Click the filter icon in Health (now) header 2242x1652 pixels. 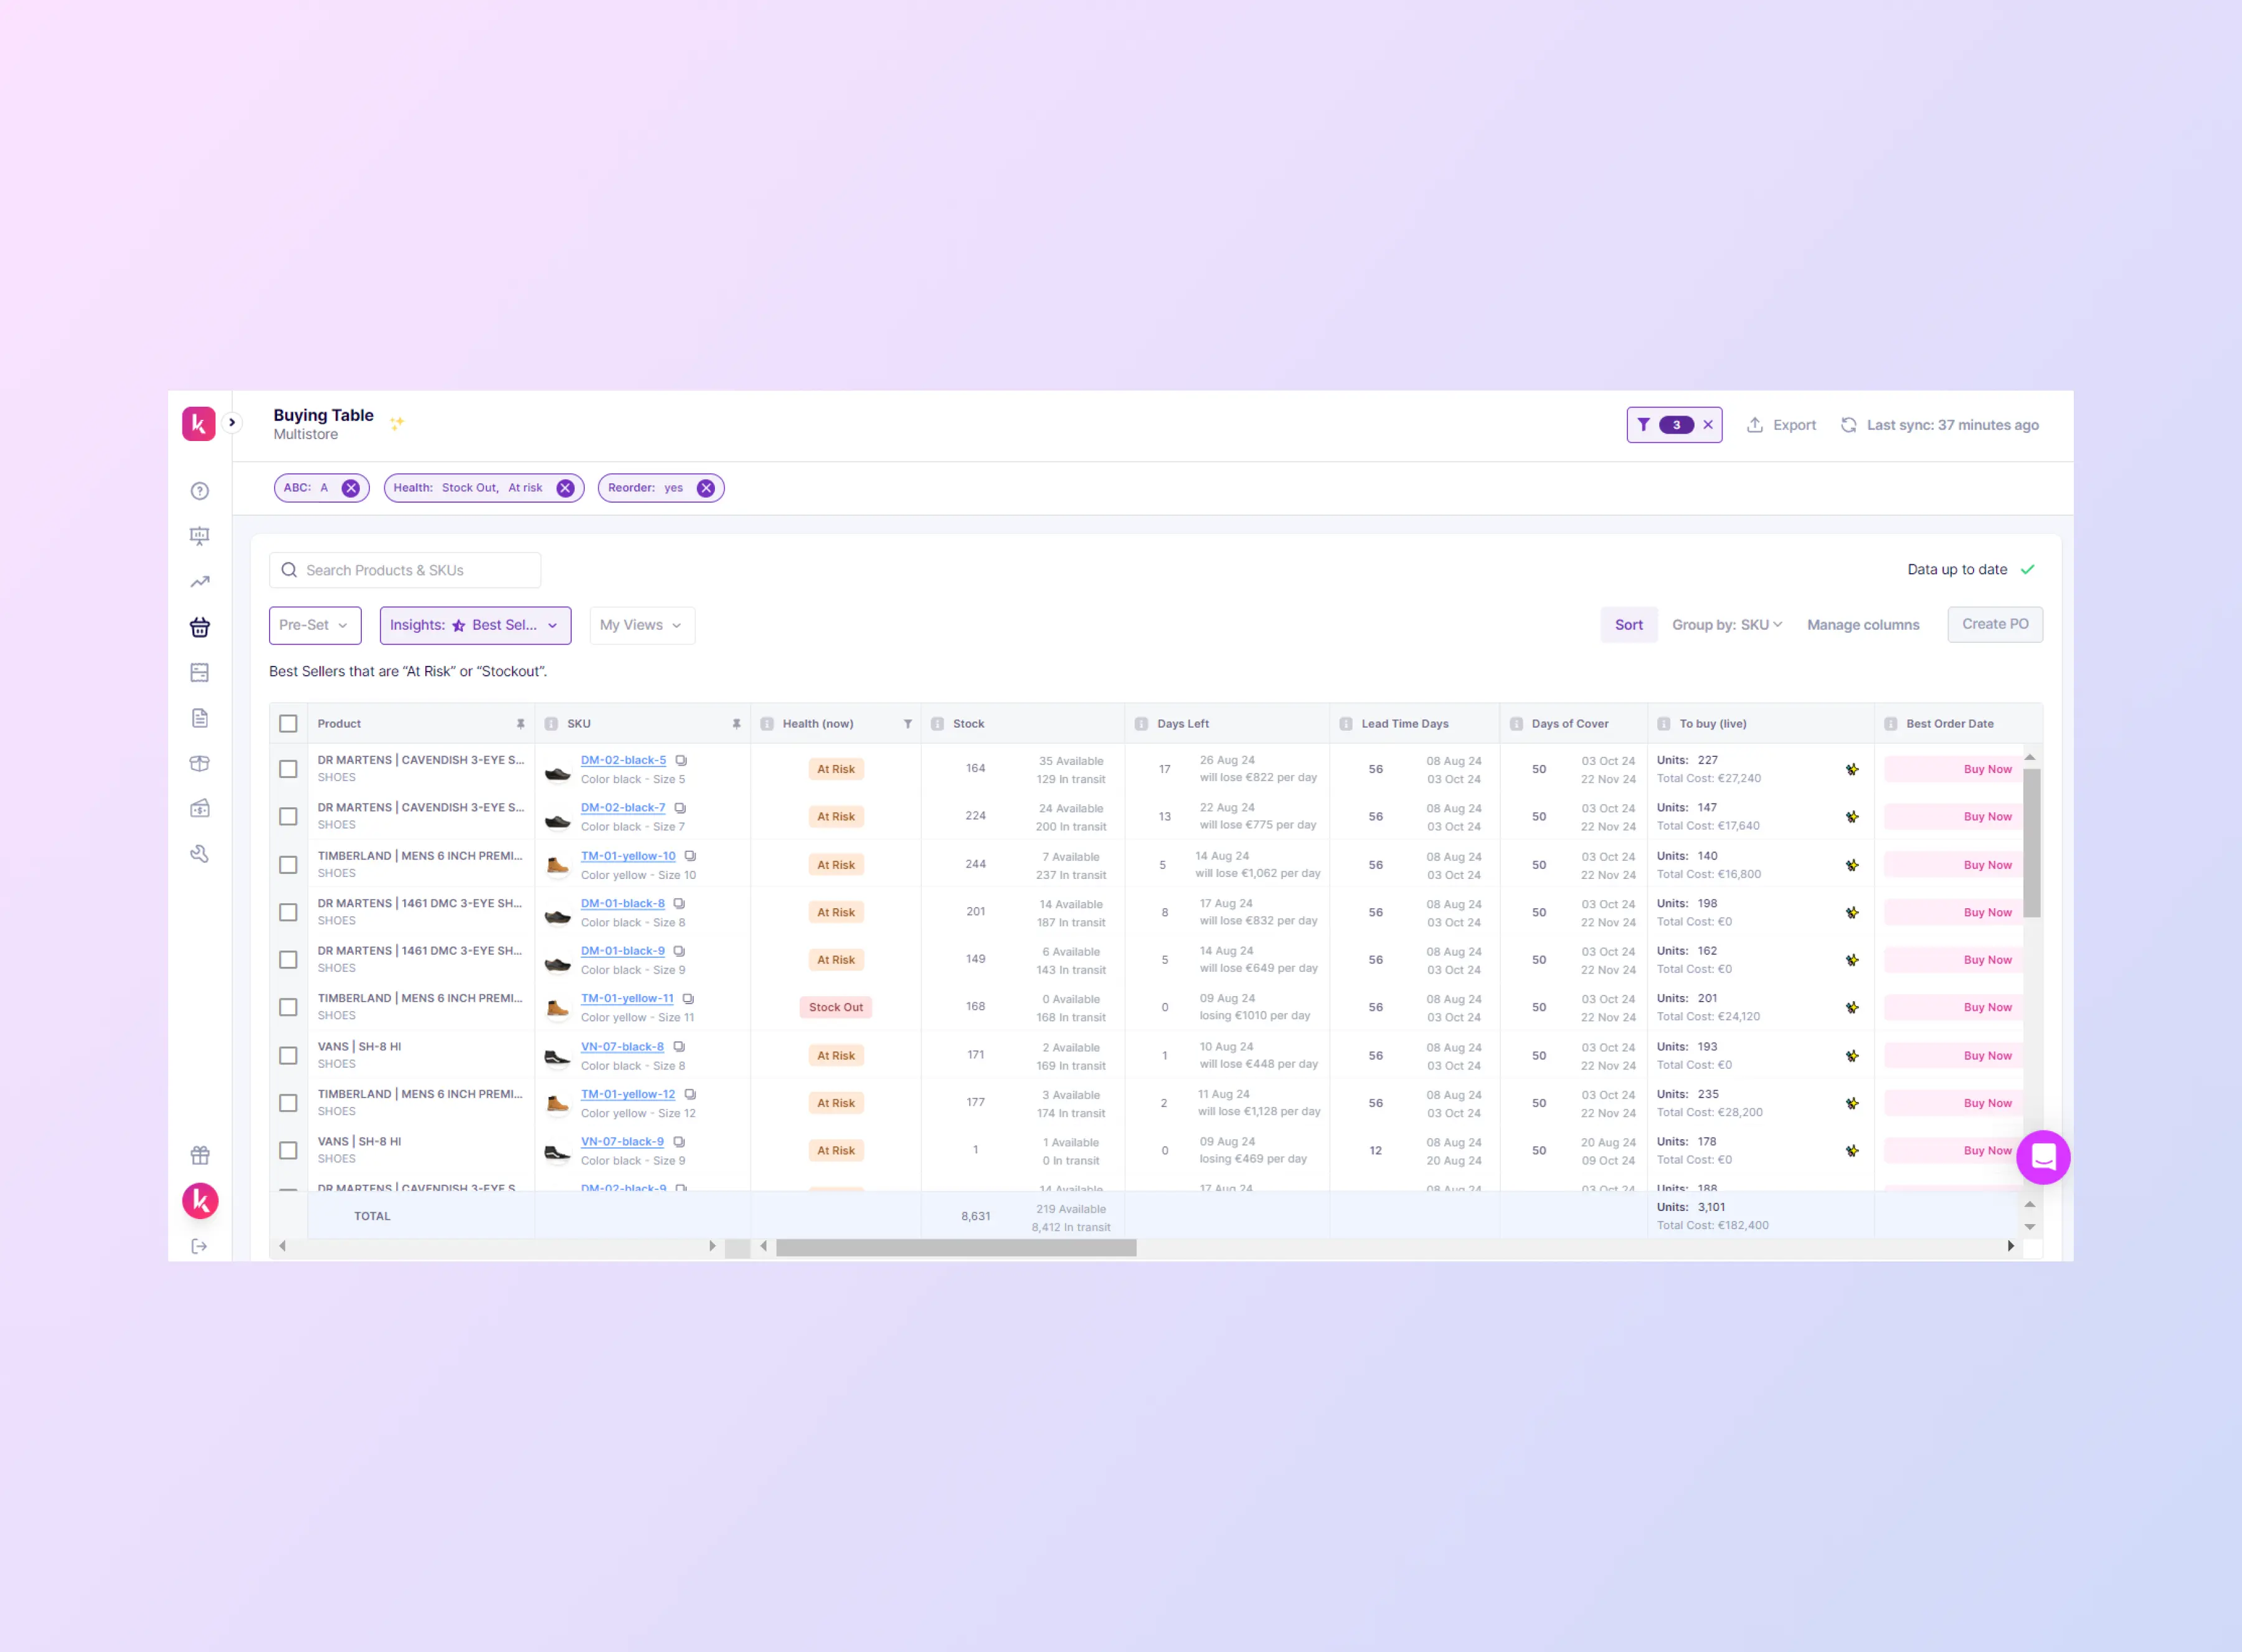[x=907, y=724]
